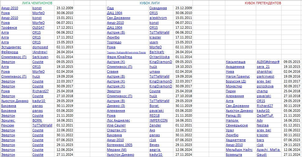
Task: Click the Zender manager link
Action: [155, 125]
